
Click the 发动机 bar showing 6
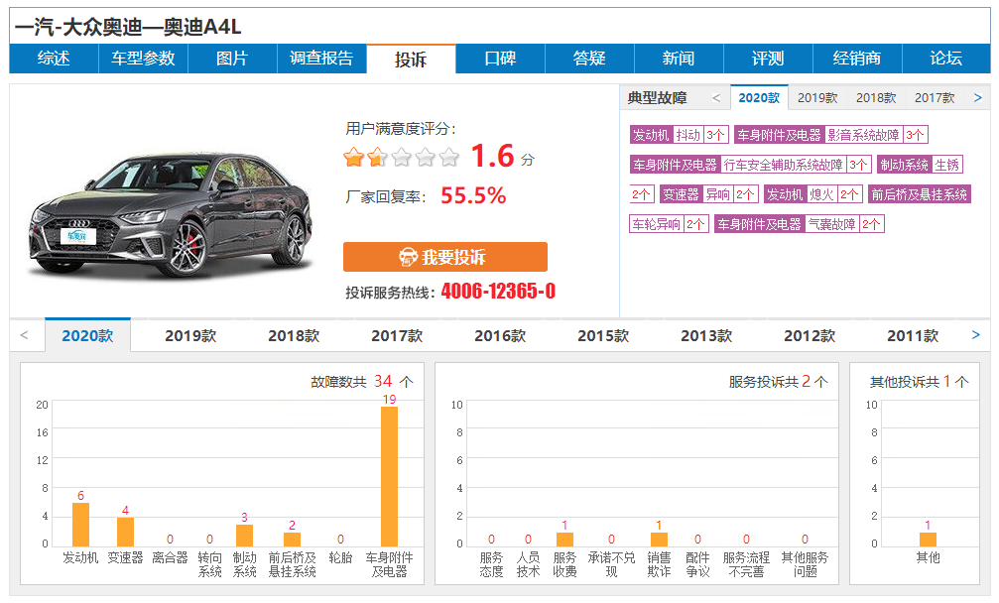click(x=81, y=525)
